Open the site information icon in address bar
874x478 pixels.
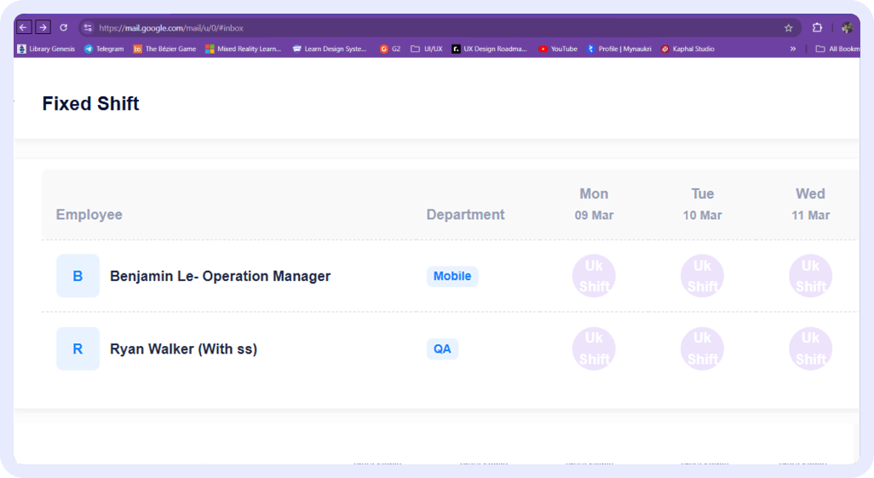tap(88, 28)
